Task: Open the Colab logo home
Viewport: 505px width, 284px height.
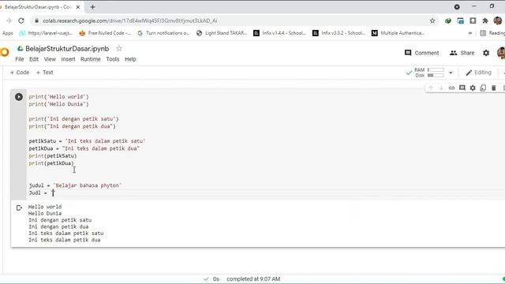Action: pos(5,52)
